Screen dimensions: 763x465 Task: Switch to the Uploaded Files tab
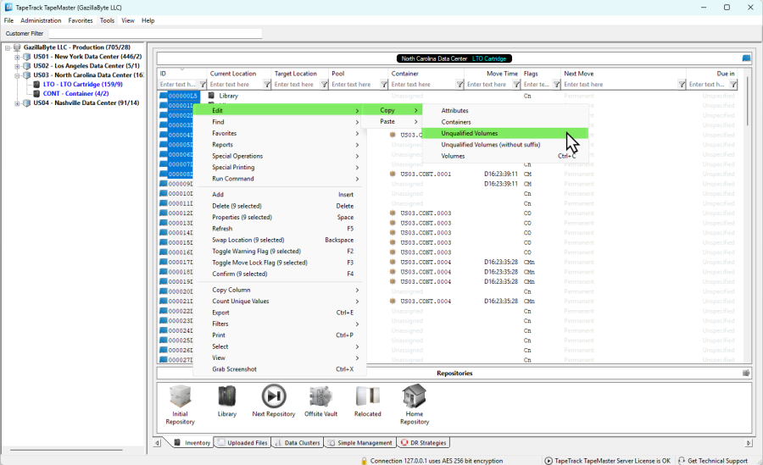tap(242, 443)
